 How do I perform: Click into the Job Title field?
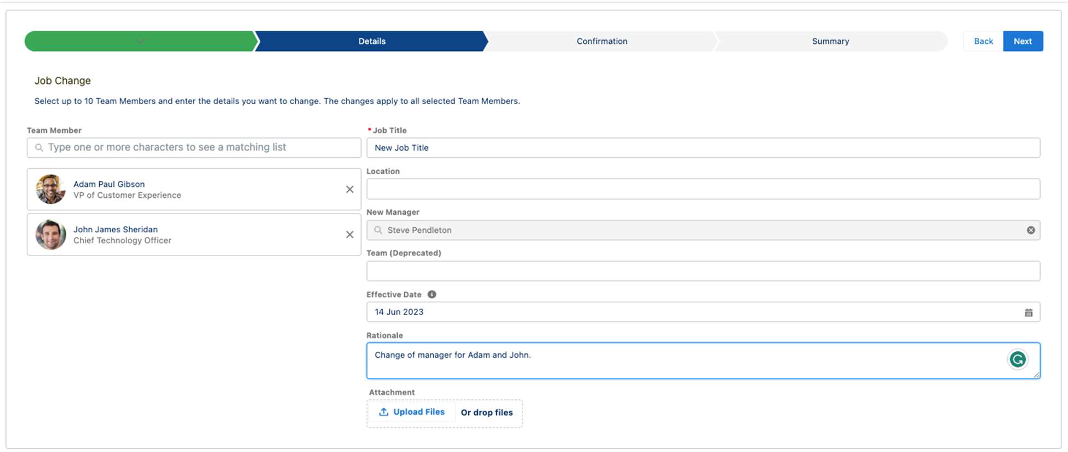click(x=703, y=148)
